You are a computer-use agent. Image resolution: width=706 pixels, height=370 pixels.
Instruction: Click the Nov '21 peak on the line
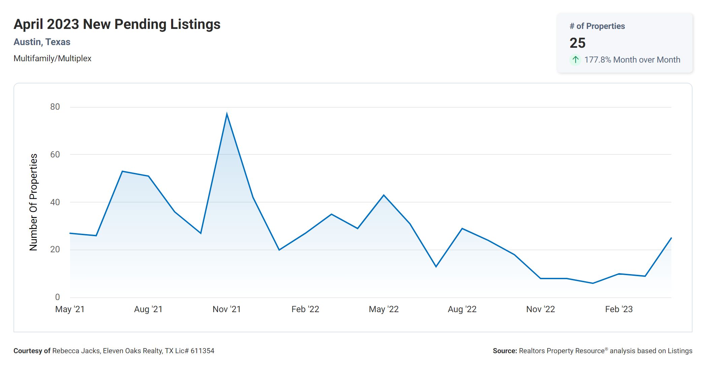[227, 114]
